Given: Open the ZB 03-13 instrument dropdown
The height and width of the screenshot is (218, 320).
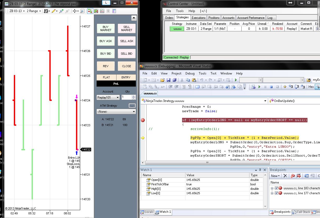Looking at the screenshot, I should 17,11.
